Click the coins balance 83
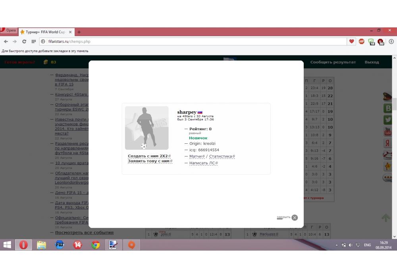The width and height of the screenshot is (397, 278). 50,62
